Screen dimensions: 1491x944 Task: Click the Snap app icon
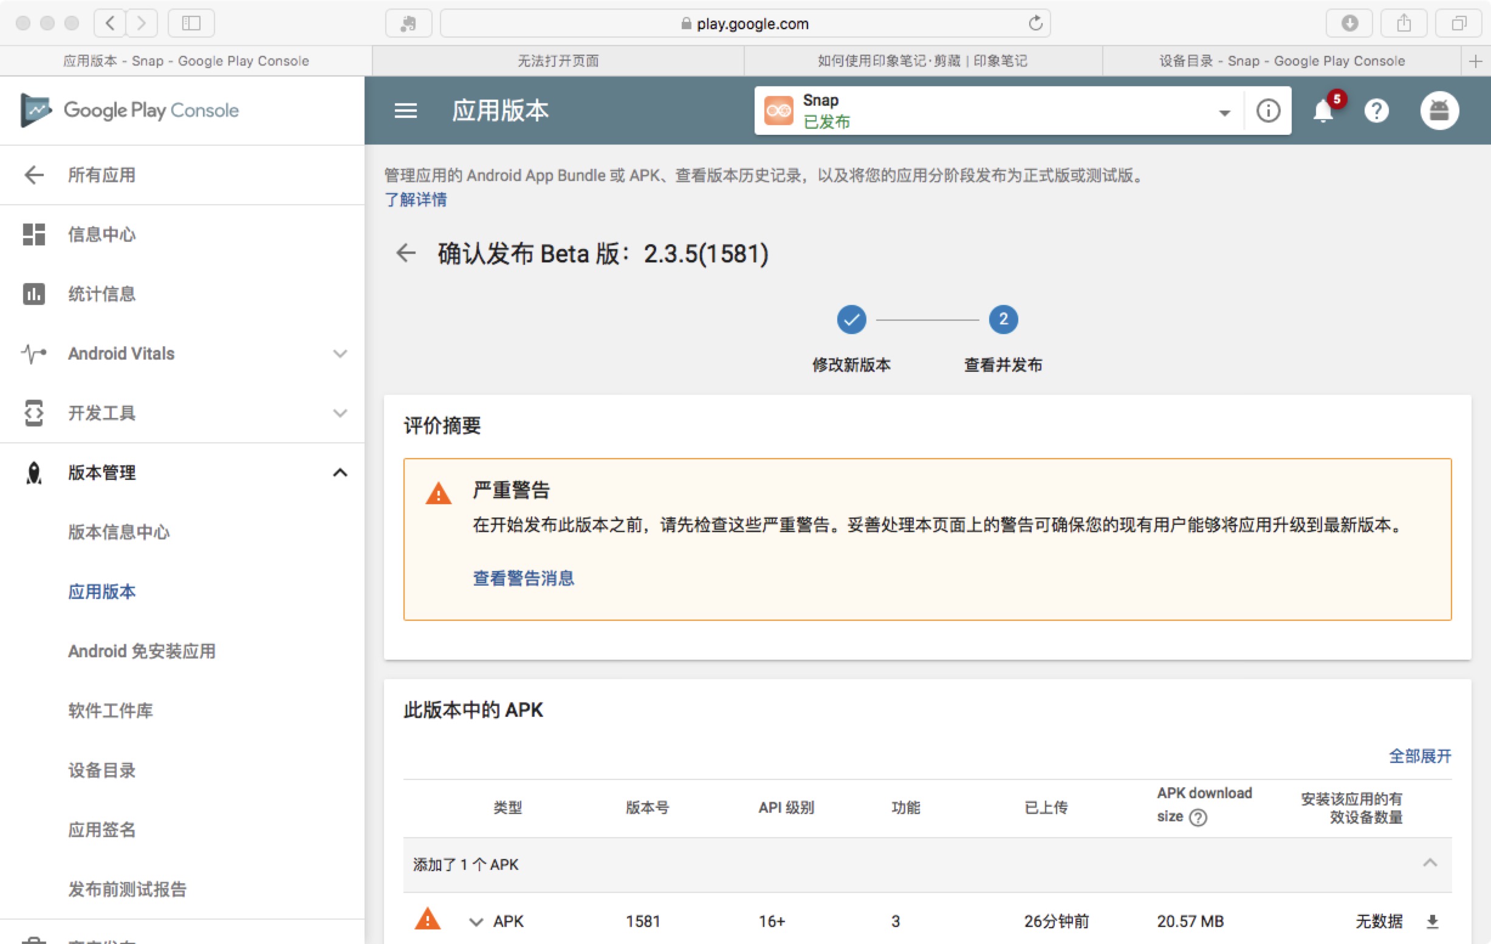[778, 111]
